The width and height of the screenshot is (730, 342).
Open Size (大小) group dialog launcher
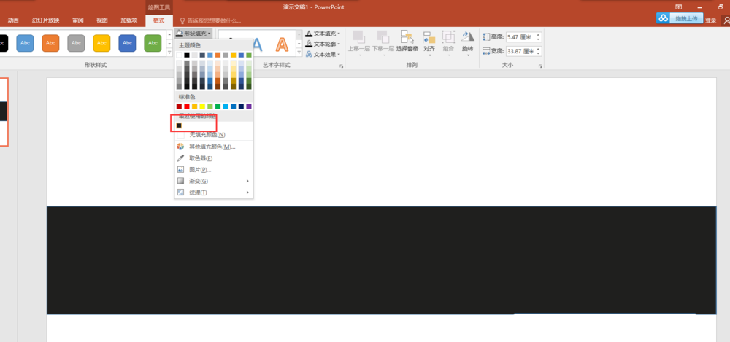tap(540, 66)
